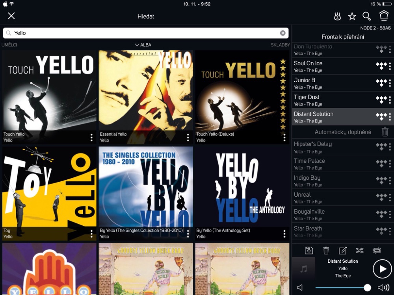Open more options for Anthology Set album

(x=284, y=234)
